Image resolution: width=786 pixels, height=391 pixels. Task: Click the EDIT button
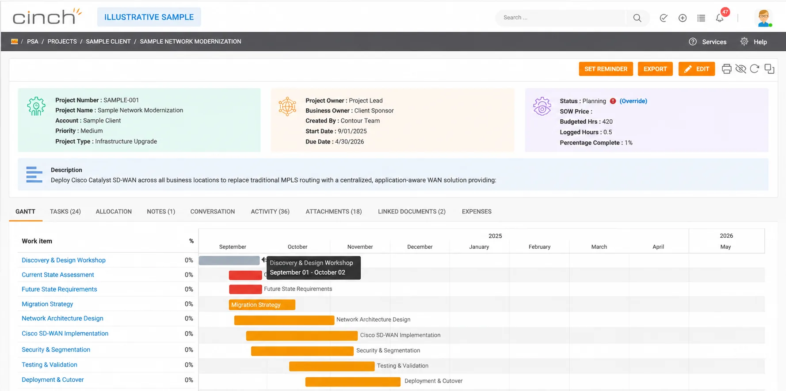[696, 69]
